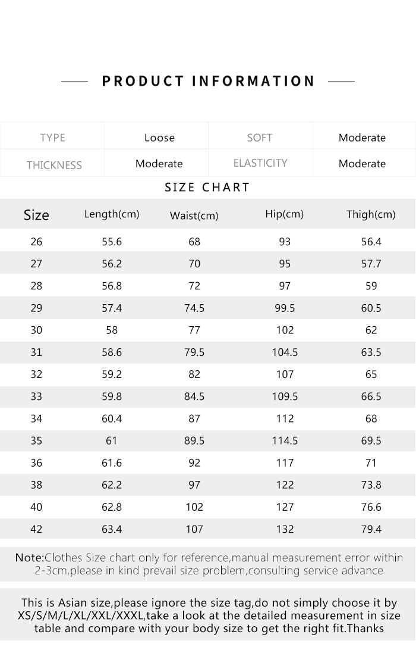This screenshot has width=416, height=650.
Task: Select the THICKNESS label cell
Action: click(x=53, y=165)
